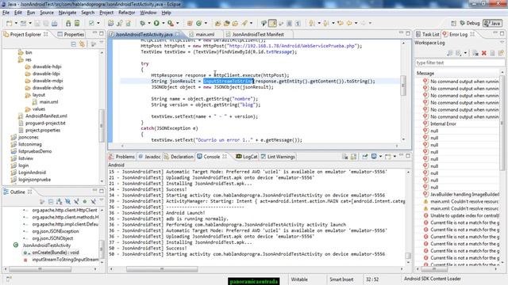
Task: Open the Android SDK Manager toolbar icon
Action: (68, 23)
